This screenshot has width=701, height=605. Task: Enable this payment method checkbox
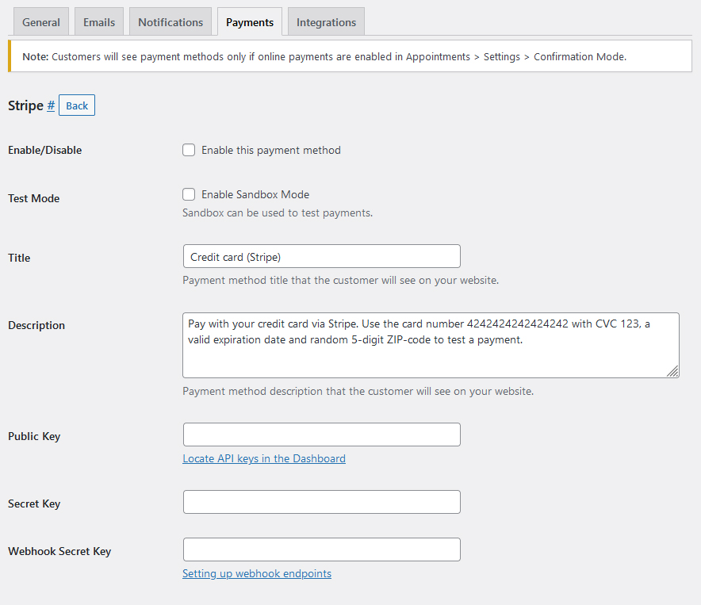click(x=189, y=150)
